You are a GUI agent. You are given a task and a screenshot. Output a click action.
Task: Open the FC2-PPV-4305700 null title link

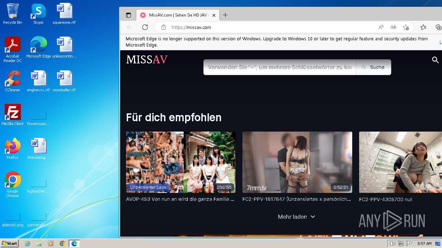[x=386, y=199]
